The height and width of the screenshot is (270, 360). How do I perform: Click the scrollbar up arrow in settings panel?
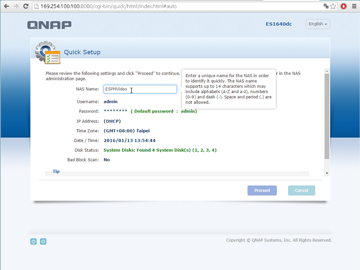pos(327,71)
